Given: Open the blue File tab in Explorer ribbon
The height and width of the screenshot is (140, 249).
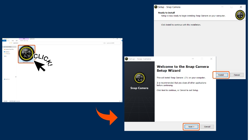Looking at the screenshot, I should tap(4, 41).
